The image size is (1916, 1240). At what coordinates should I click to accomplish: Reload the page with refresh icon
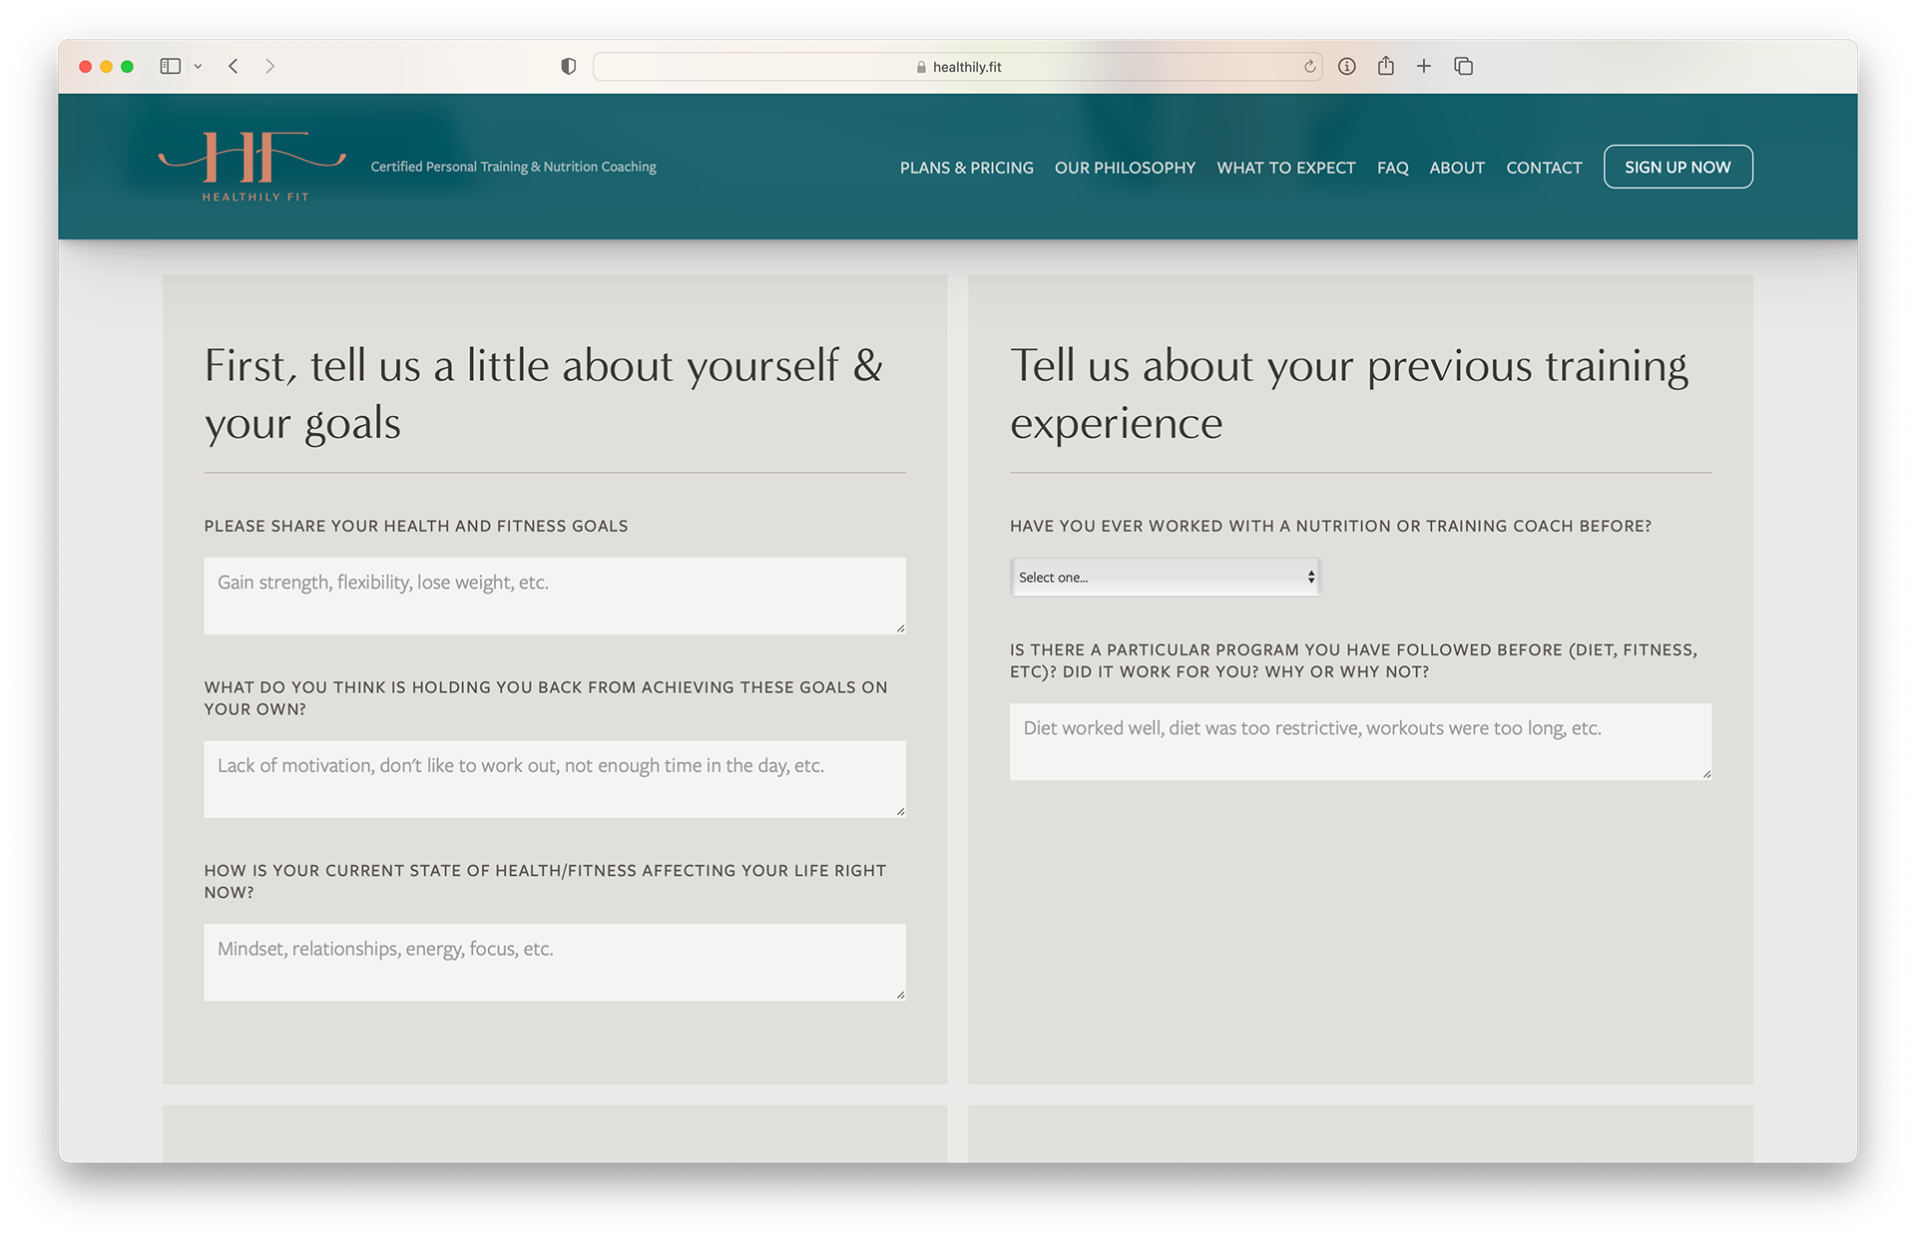1309,67
